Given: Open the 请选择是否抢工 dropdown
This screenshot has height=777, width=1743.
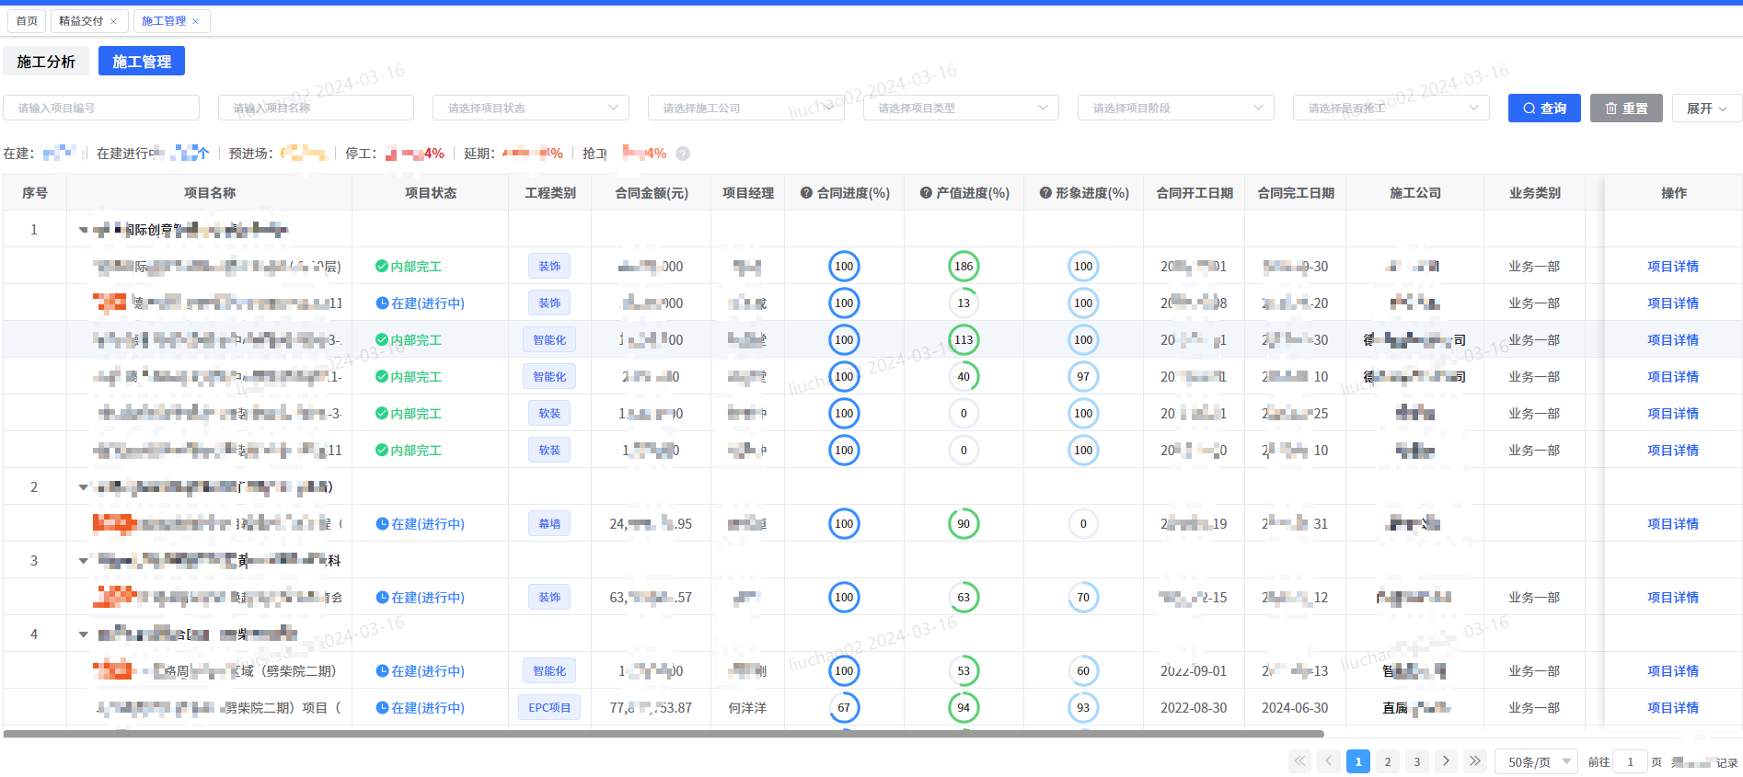Looking at the screenshot, I should point(1391,108).
